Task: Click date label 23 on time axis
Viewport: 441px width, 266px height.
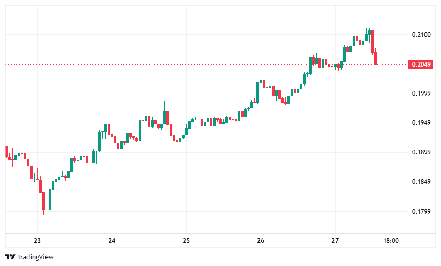Action: pyautogui.click(x=37, y=241)
